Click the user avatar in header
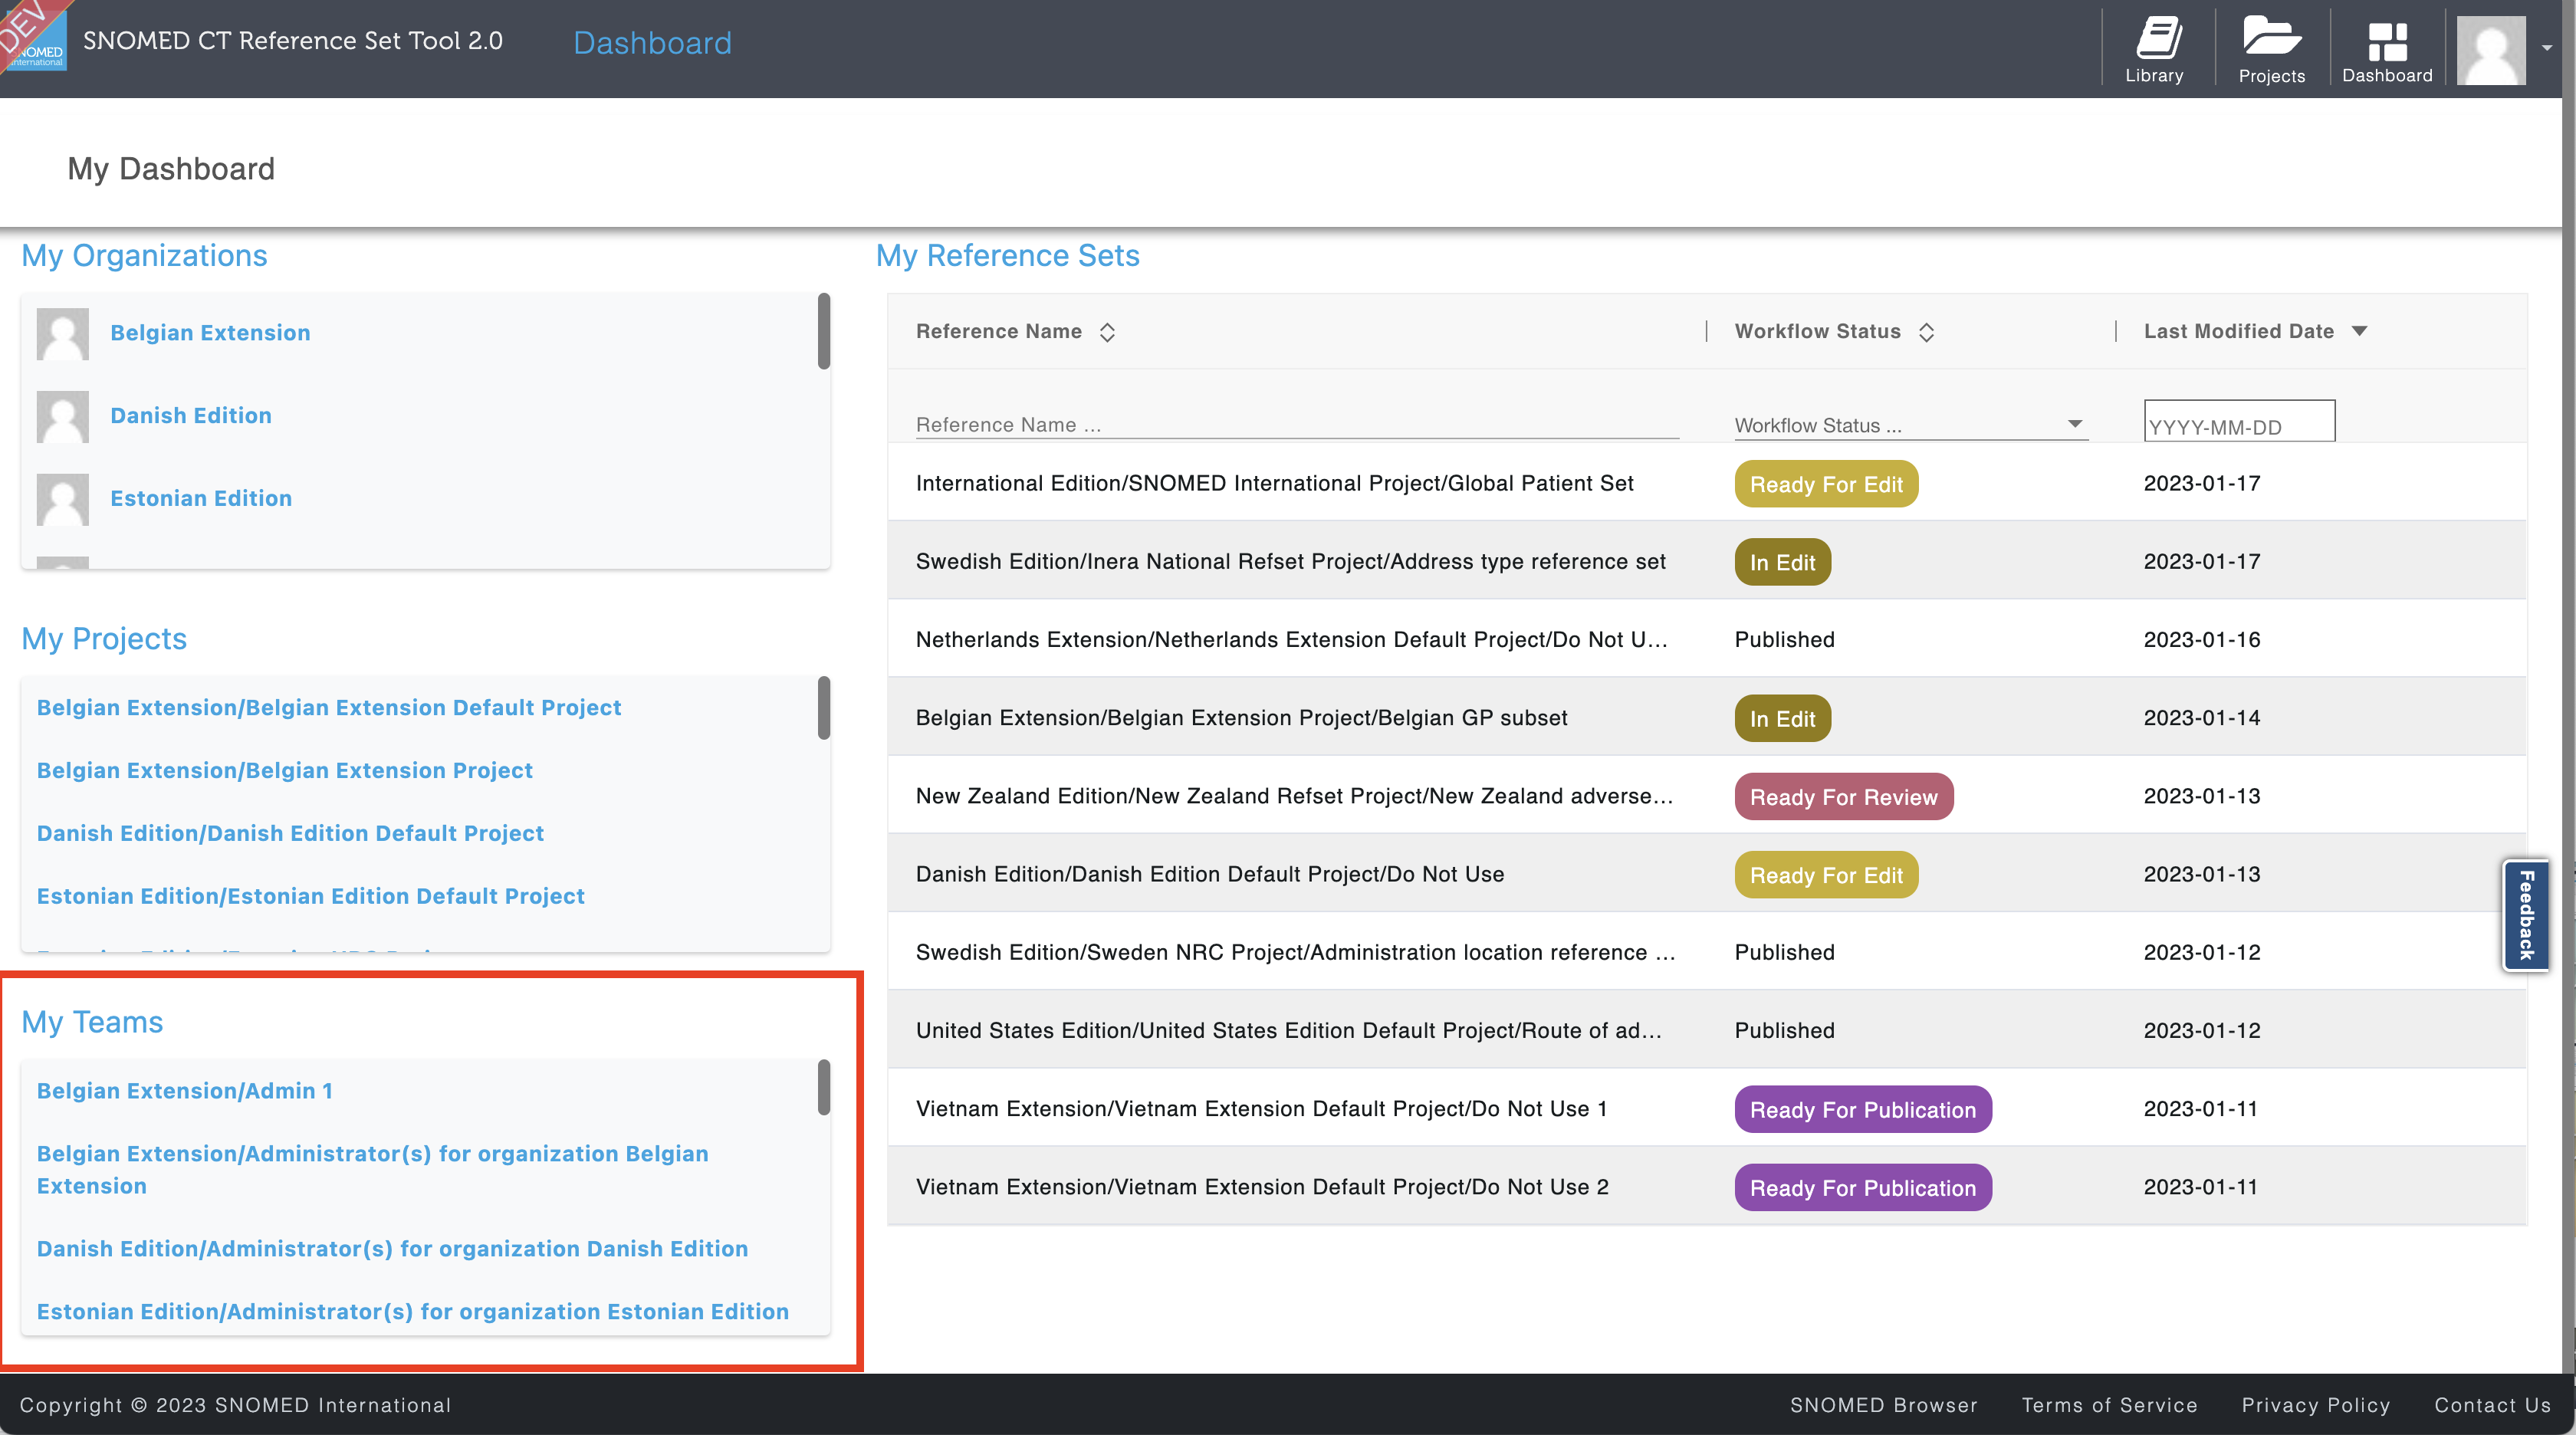 tap(2490, 50)
